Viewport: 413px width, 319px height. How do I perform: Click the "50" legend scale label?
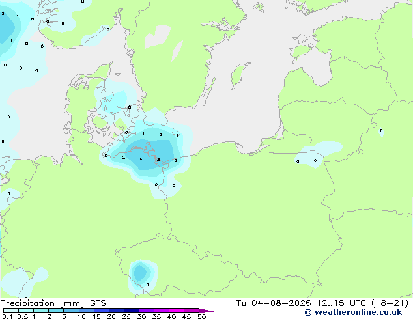click(x=201, y=316)
